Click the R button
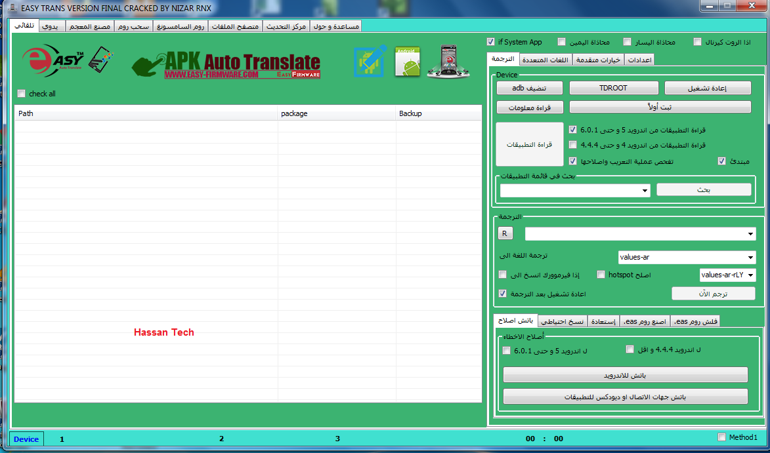Screen dimensions: 770x453 coord(505,233)
